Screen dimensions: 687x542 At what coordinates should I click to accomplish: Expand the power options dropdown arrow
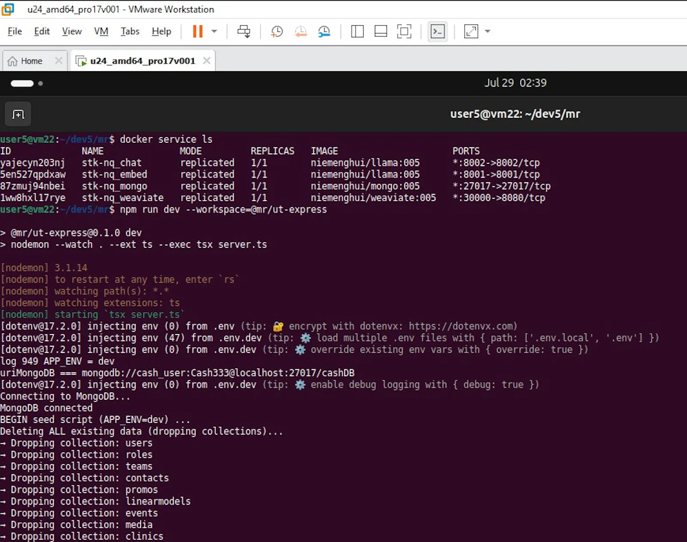coord(214,31)
